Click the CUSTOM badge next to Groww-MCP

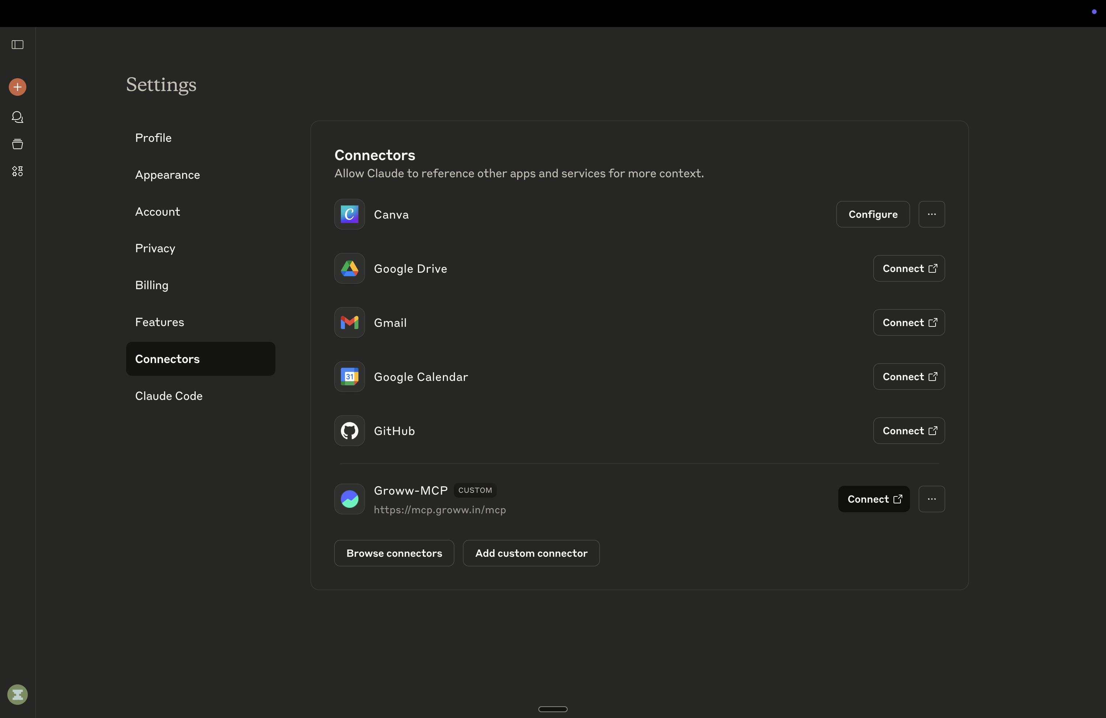point(475,491)
